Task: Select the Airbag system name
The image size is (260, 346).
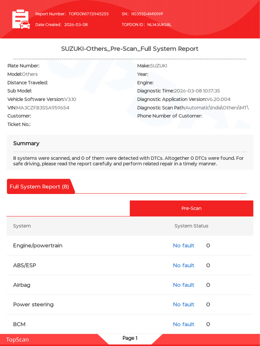Action: pos(22,285)
